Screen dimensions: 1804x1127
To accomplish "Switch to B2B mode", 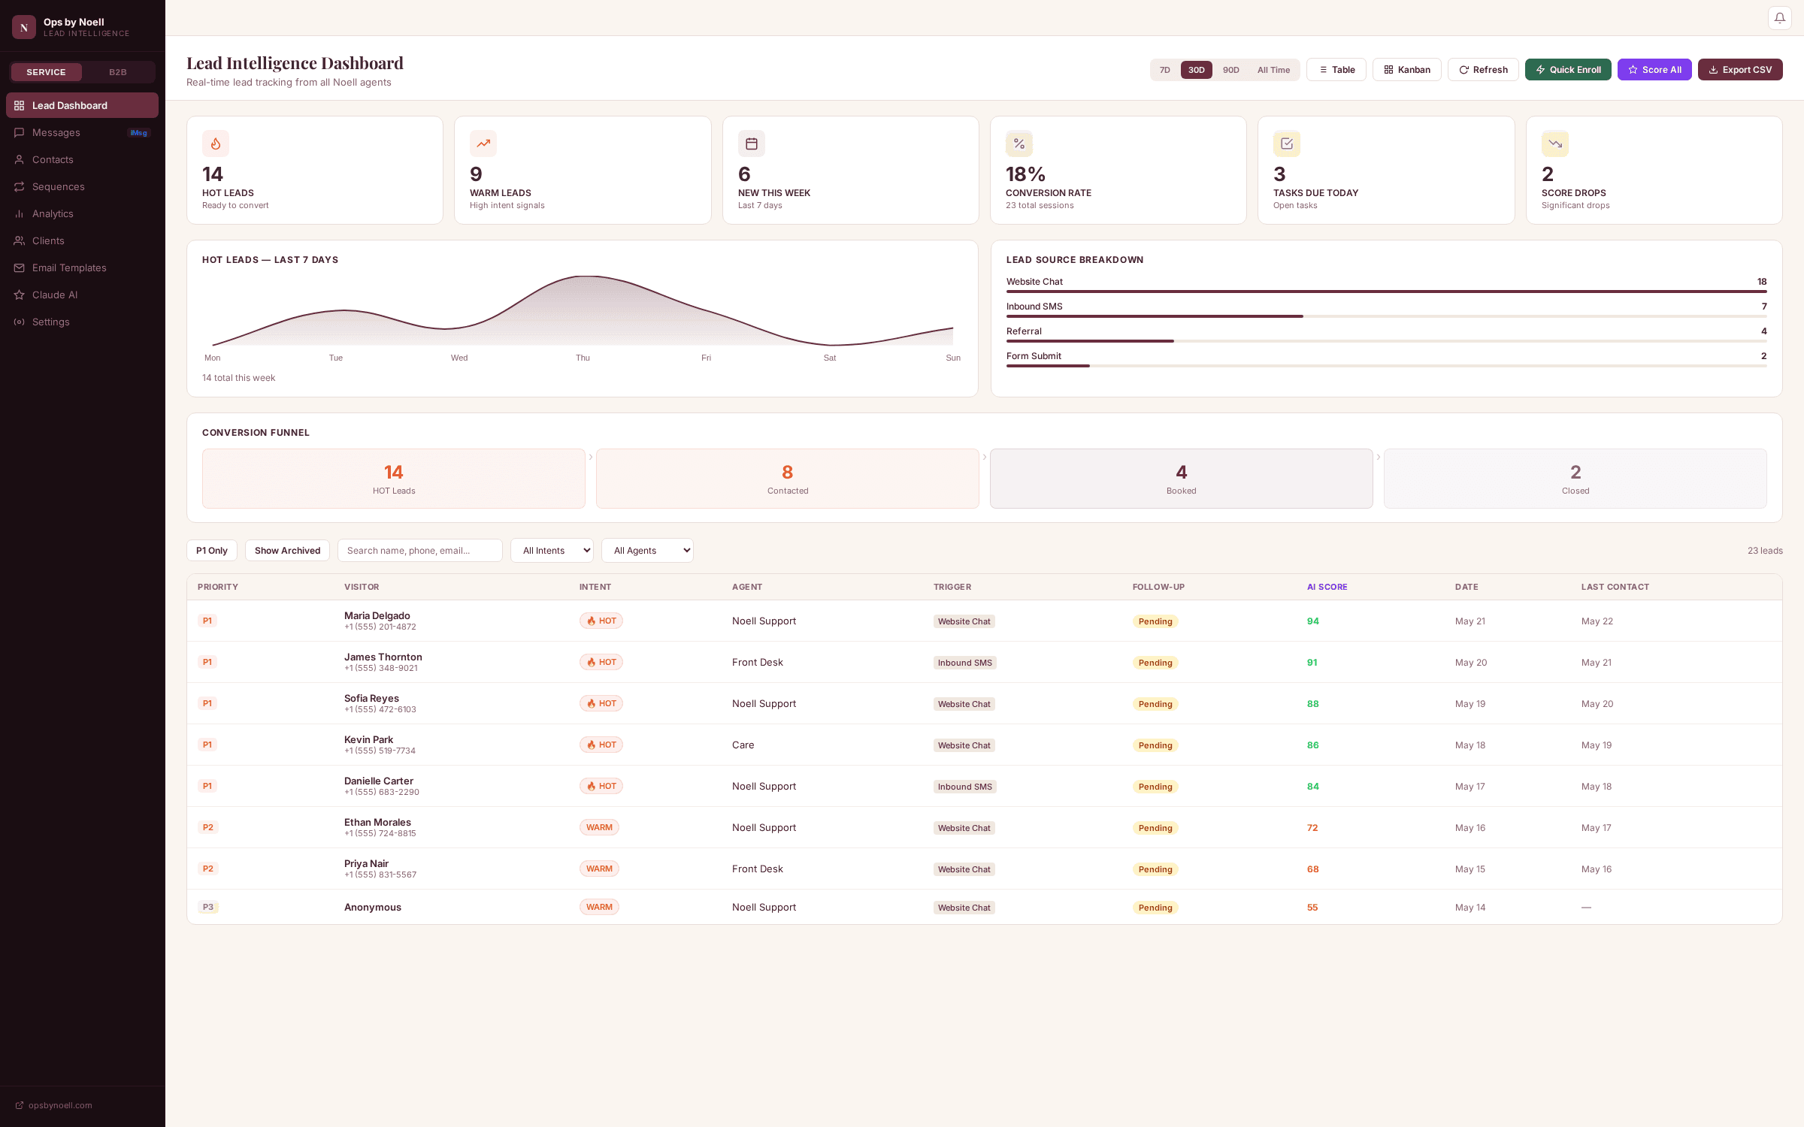I will [x=118, y=72].
